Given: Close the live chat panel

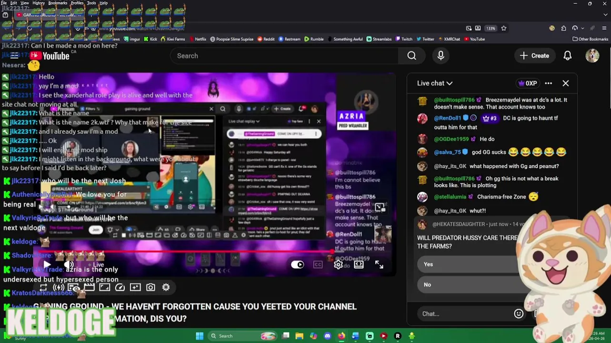Looking at the screenshot, I should (565, 83).
